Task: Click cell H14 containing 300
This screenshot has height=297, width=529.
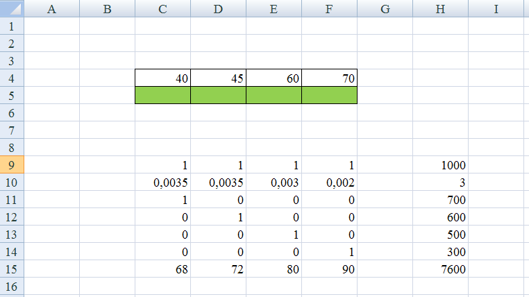Action: [440, 251]
